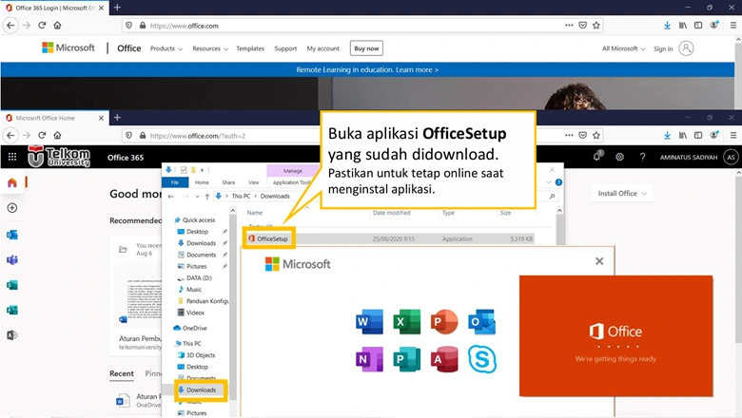This screenshot has height=418, width=742.
Task: Open quick access toolbar dropdown arrow in Explorer
Action: click(x=202, y=170)
